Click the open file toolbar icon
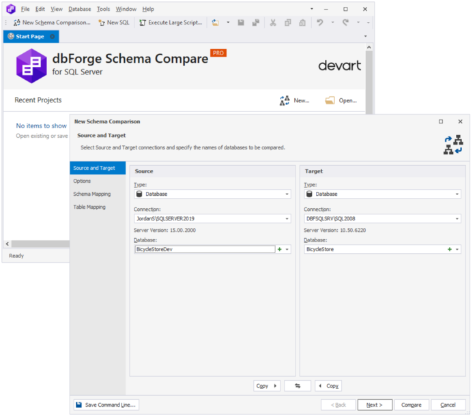475x419 pixels. pos(216,23)
